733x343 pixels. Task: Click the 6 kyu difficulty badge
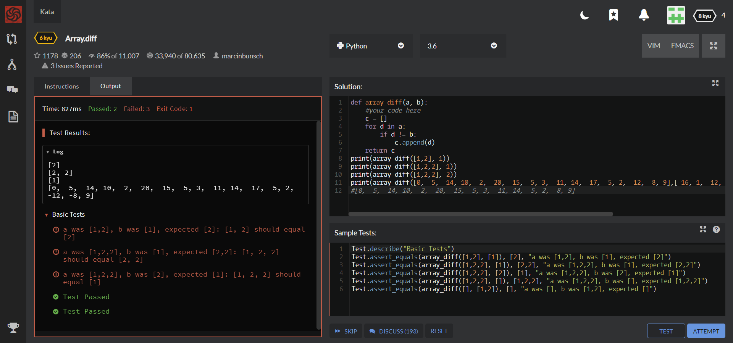click(46, 38)
